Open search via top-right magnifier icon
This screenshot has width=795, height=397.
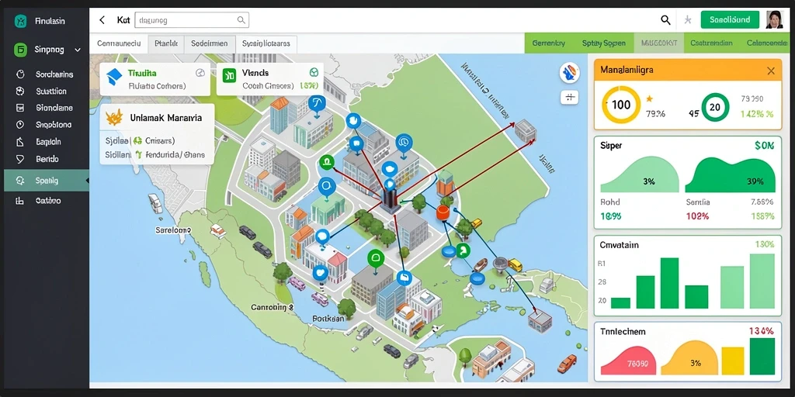coord(665,19)
